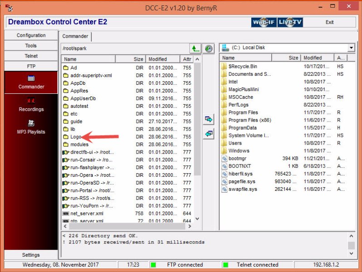Copy selected file to Dreambox

tap(208, 134)
